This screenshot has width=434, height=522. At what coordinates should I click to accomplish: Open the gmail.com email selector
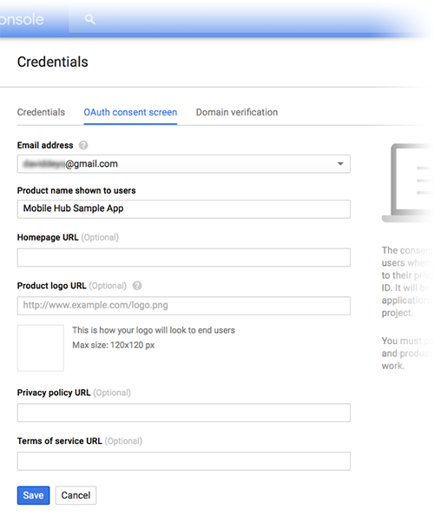[184, 164]
